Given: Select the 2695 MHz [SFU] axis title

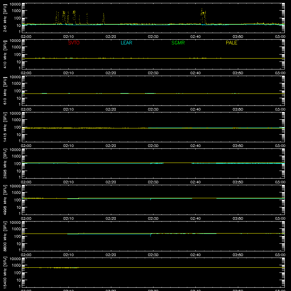Looking at the screenshot, I should (x=5, y=163).
